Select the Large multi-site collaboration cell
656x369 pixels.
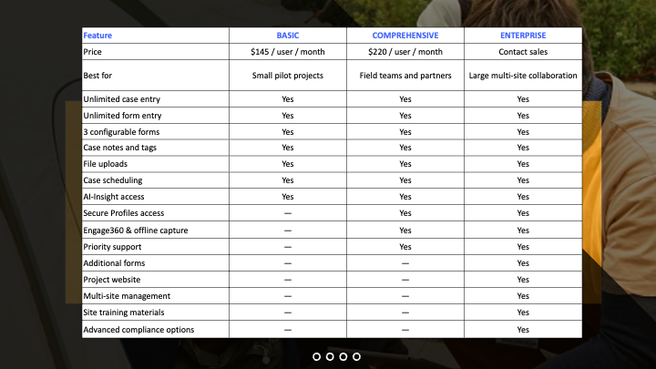(x=523, y=76)
